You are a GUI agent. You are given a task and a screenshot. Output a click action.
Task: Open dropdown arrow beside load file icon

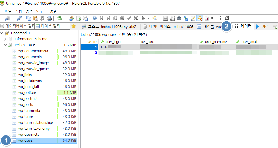tap(160, 18)
